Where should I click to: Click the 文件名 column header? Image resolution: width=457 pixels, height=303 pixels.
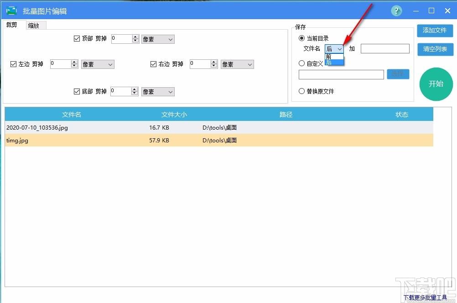pos(72,115)
